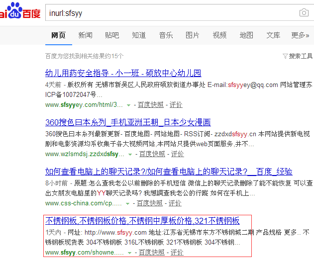Image resolution: width=314 pixels, height=263 pixels.
Task: Select the 网页 tab
Action: (x=59, y=35)
